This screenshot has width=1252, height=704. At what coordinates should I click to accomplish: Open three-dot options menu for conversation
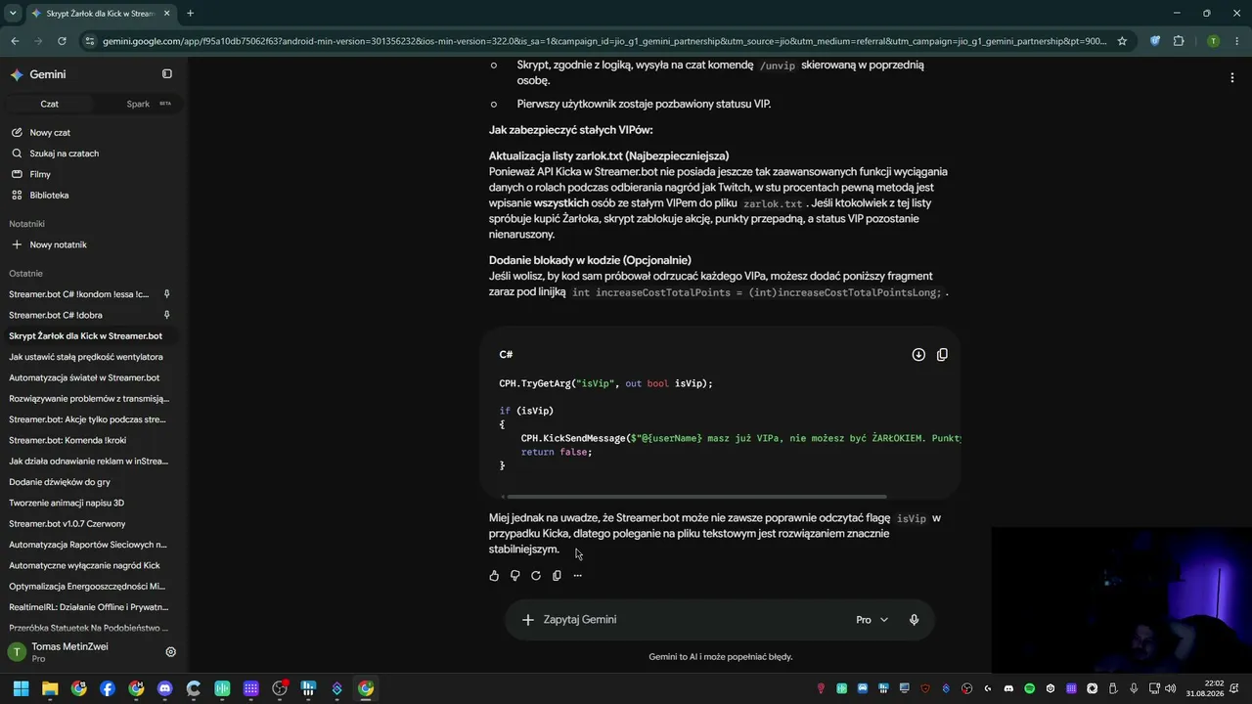pos(1231,77)
